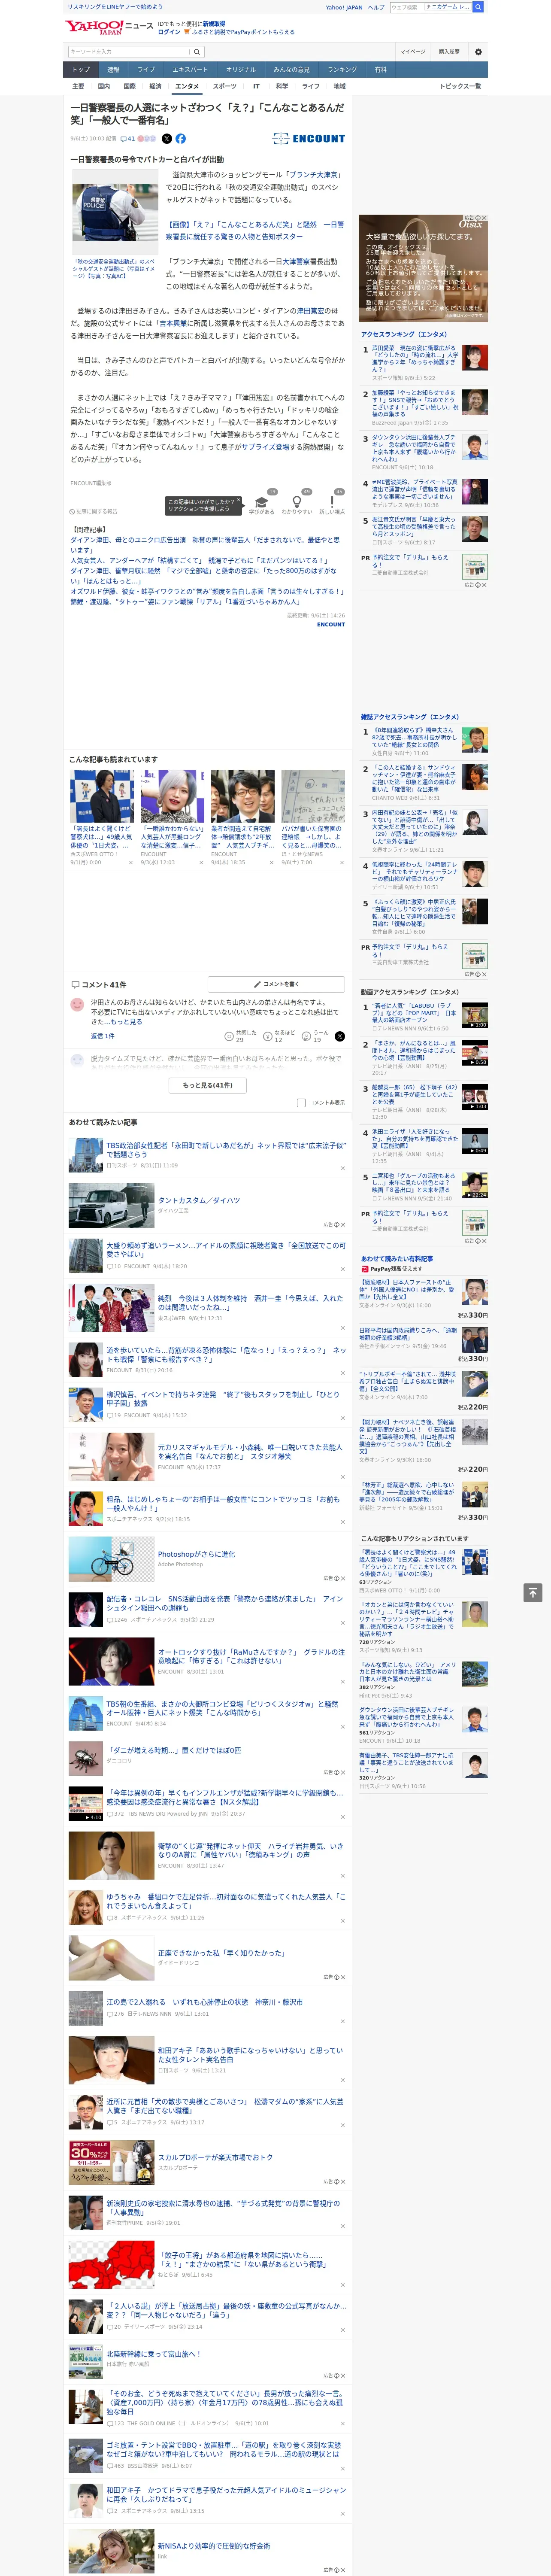
Task: Open the トップ navigation tab
Action: pos(81,70)
